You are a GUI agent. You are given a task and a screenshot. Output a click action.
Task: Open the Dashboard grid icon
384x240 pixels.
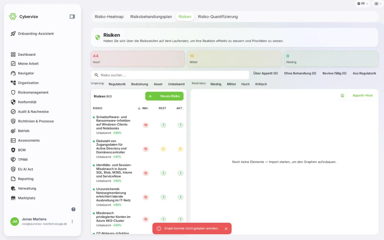(x=13, y=54)
